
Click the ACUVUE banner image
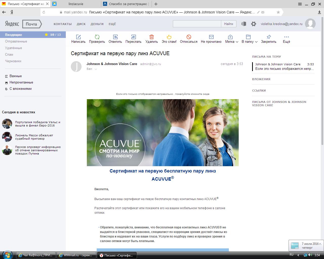click(163, 133)
